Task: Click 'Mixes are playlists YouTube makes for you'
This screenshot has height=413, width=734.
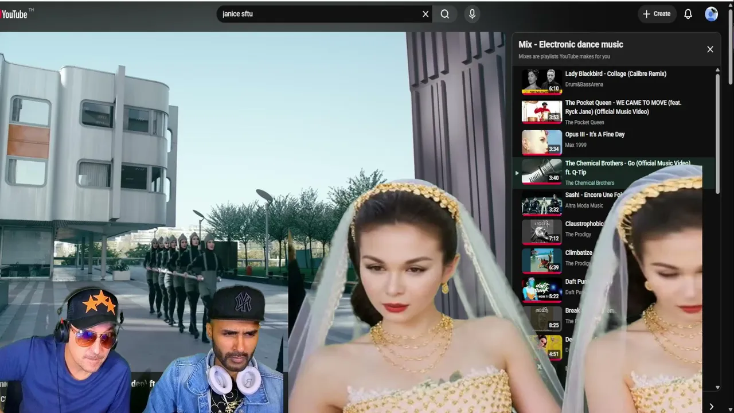Action: pyautogui.click(x=564, y=56)
